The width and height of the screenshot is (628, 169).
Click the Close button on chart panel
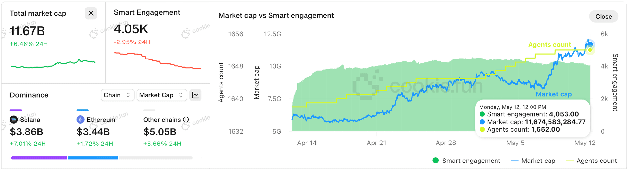[603, 16]
